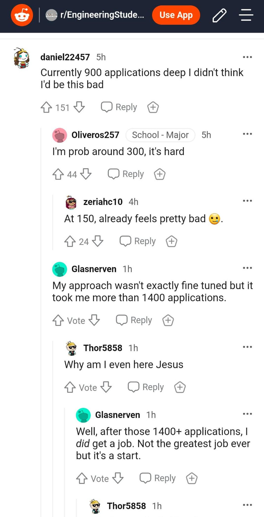Give award on Thor5858's comment
Screen dimensions: 264x517
coord(180,387)
